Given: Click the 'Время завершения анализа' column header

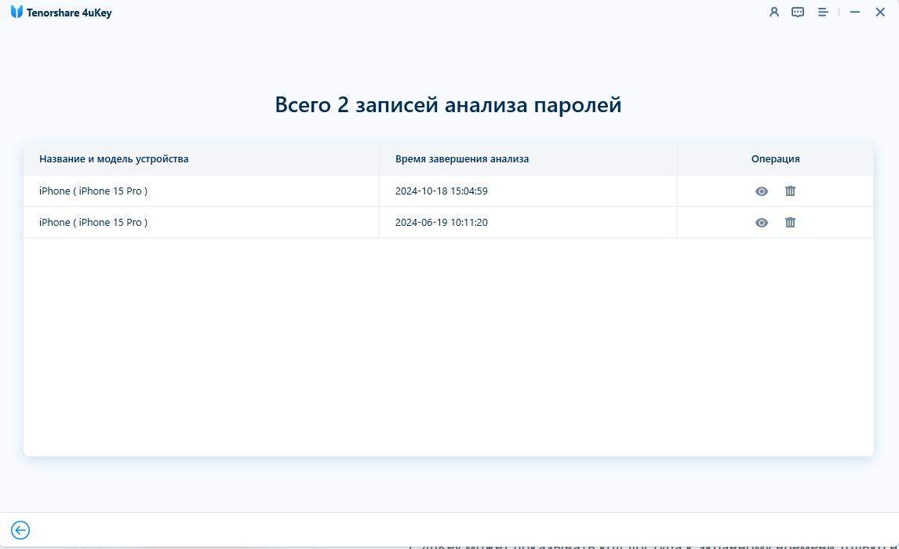Looking at the screenshot, I should pyautogui.click(x=462, y=158).
